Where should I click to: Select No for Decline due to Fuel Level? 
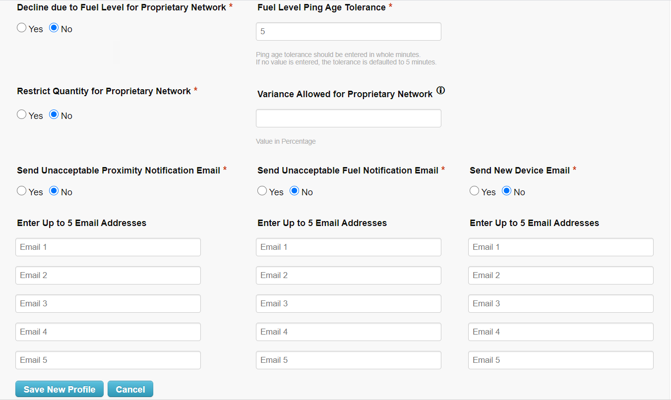(x=54, y=28)
